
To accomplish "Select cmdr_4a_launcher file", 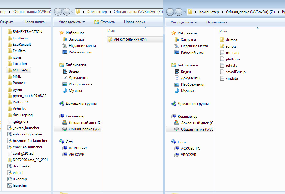I will [x=25, y=147].
